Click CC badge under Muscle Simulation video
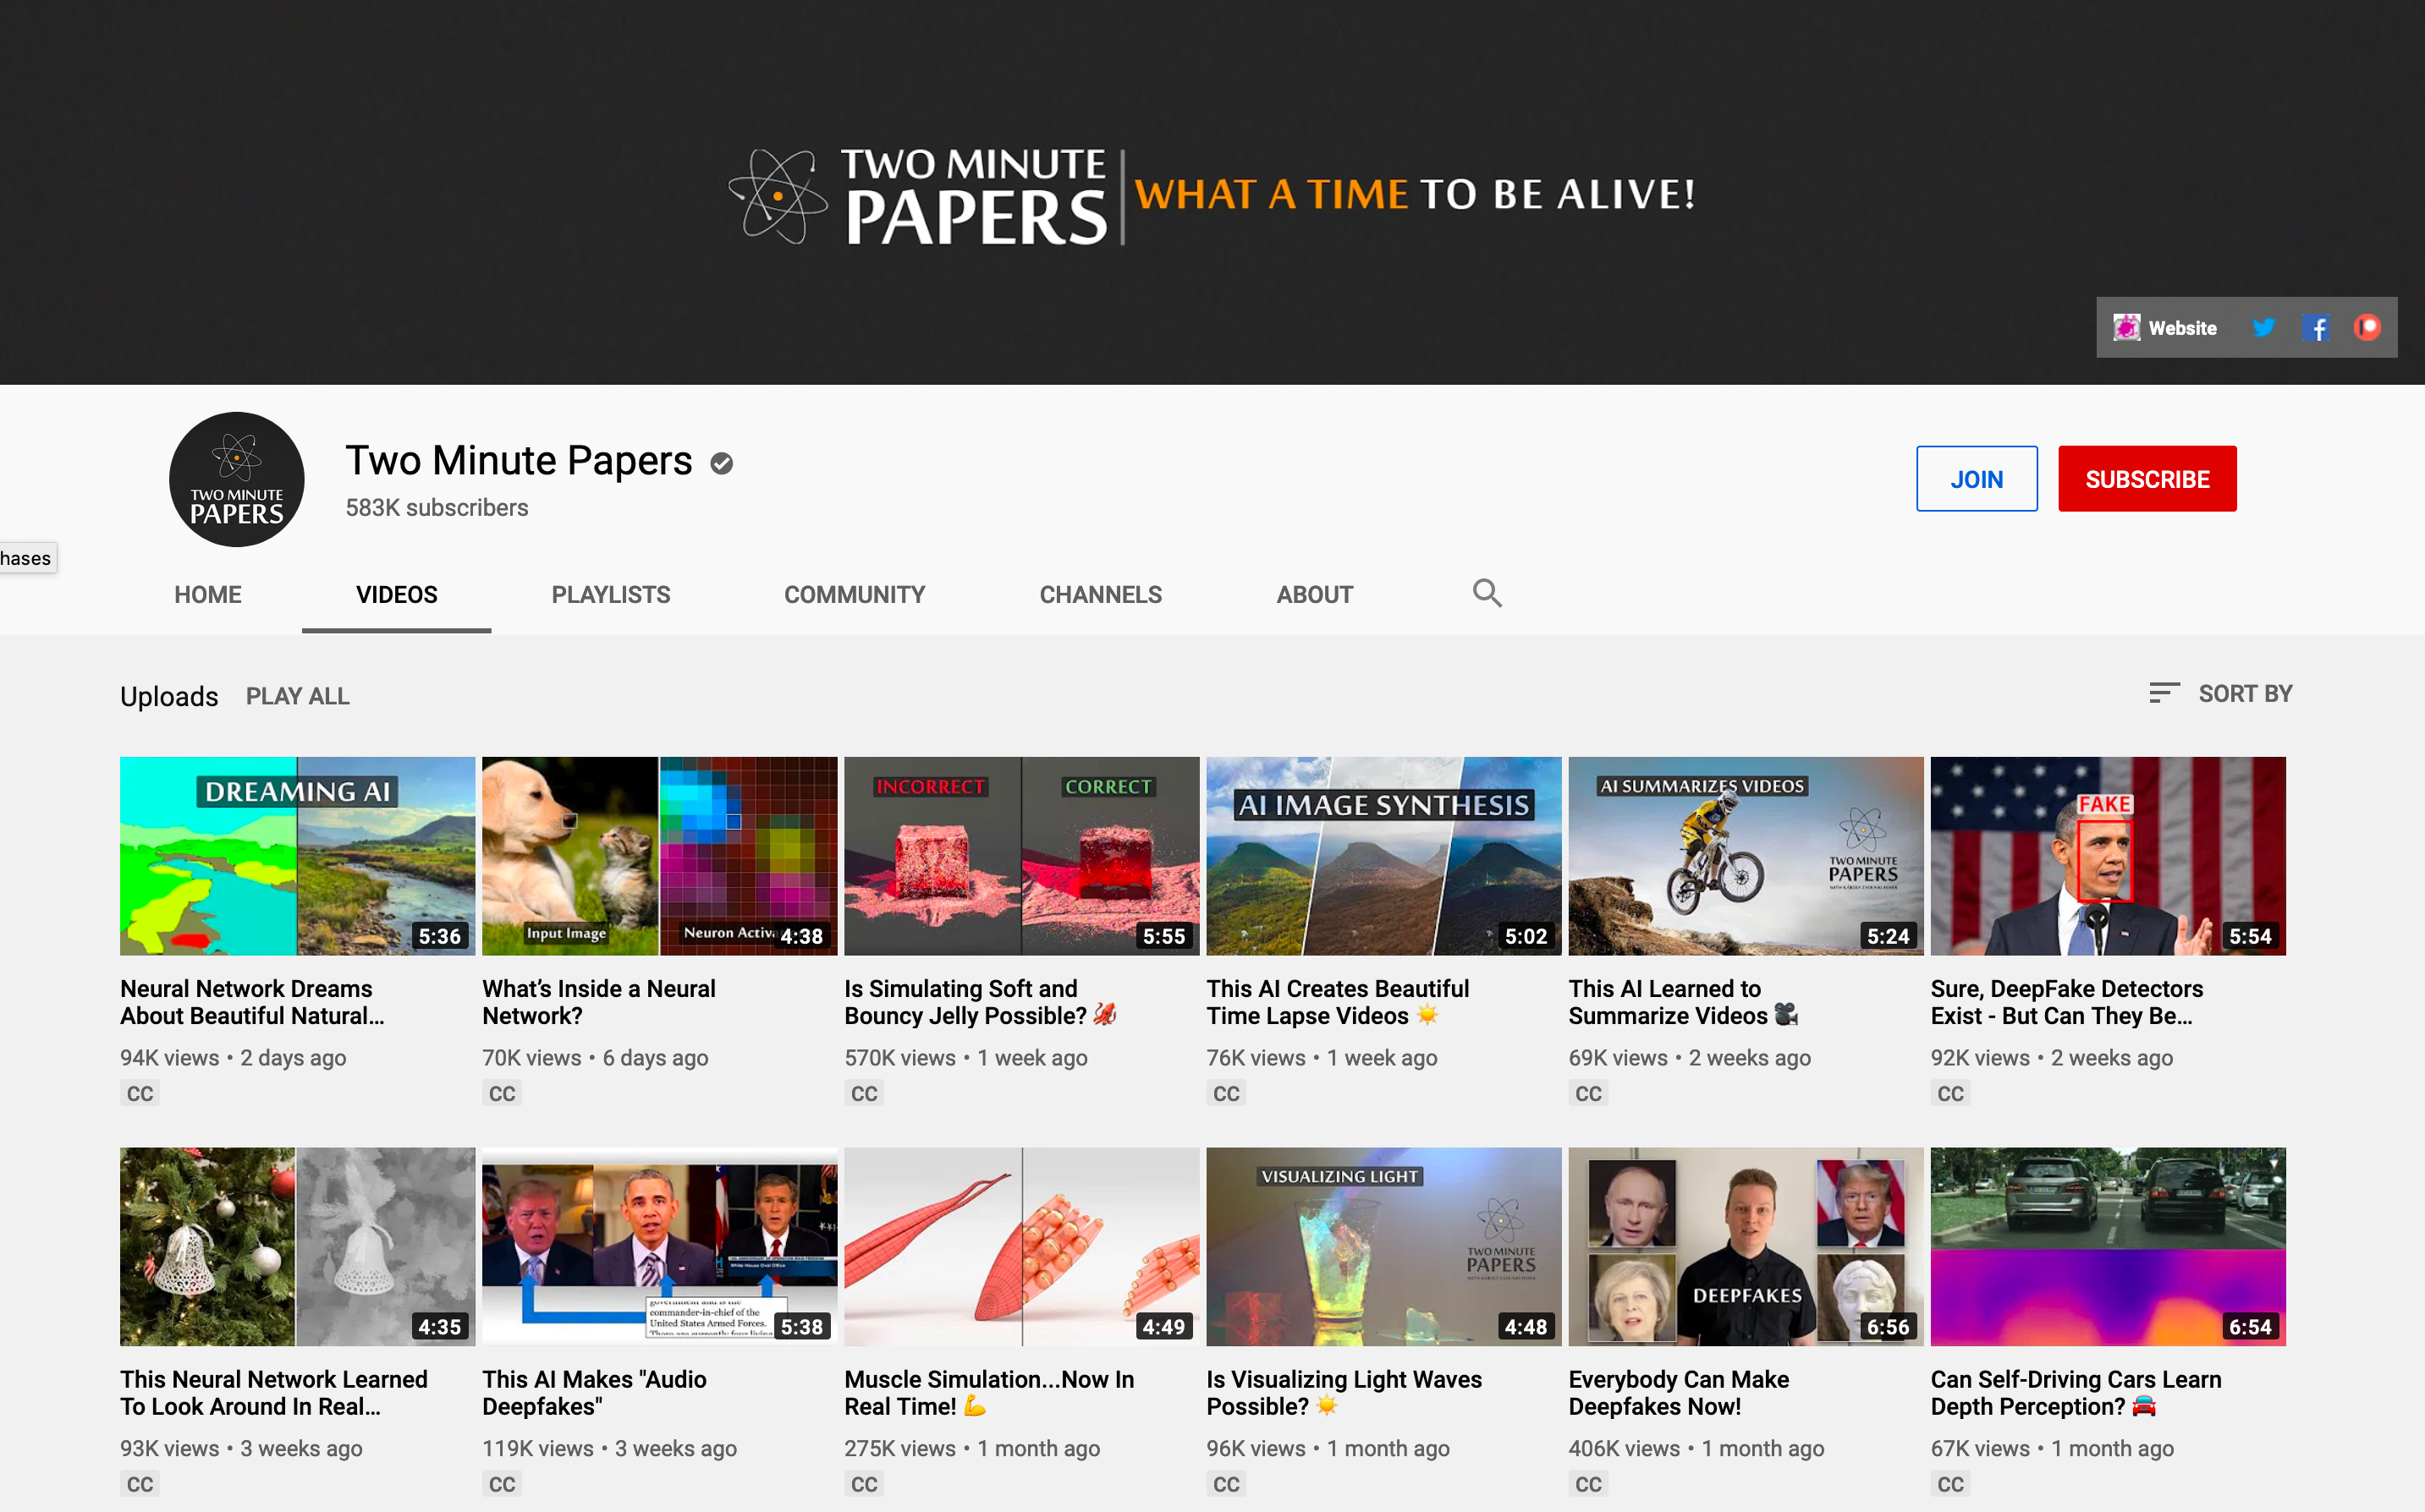The image size is (2425, 1512). (x=865, y=1484)
